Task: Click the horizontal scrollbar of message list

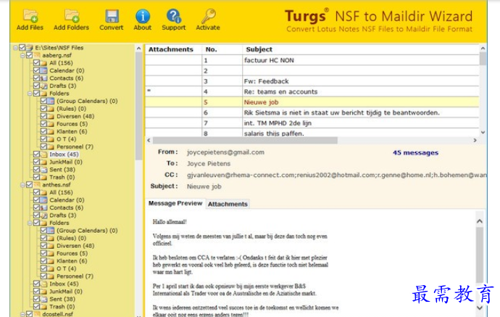Action: (x=245, y=141)
